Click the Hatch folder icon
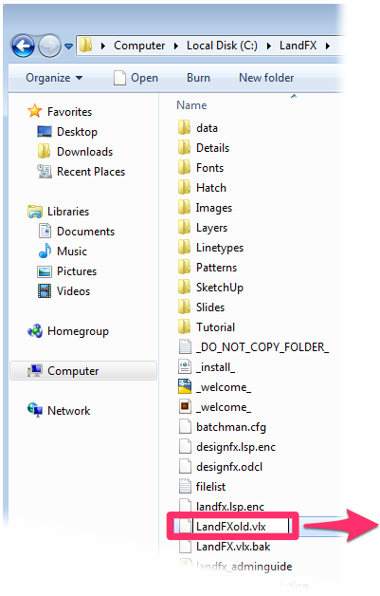This screenshot has height=596, width=380. tap(184, 187)
